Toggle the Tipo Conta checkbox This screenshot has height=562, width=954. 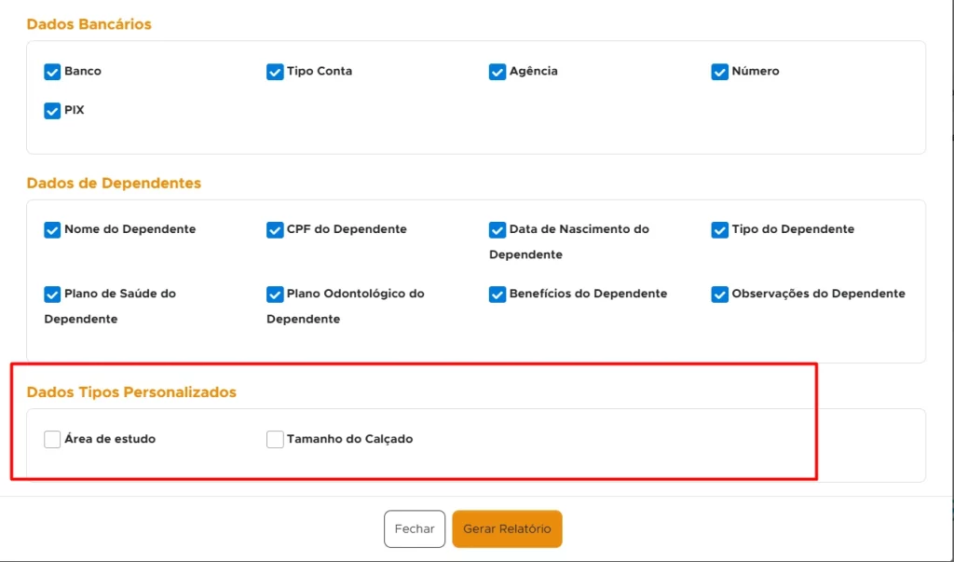pyautogui.click(x=275, y=72)
